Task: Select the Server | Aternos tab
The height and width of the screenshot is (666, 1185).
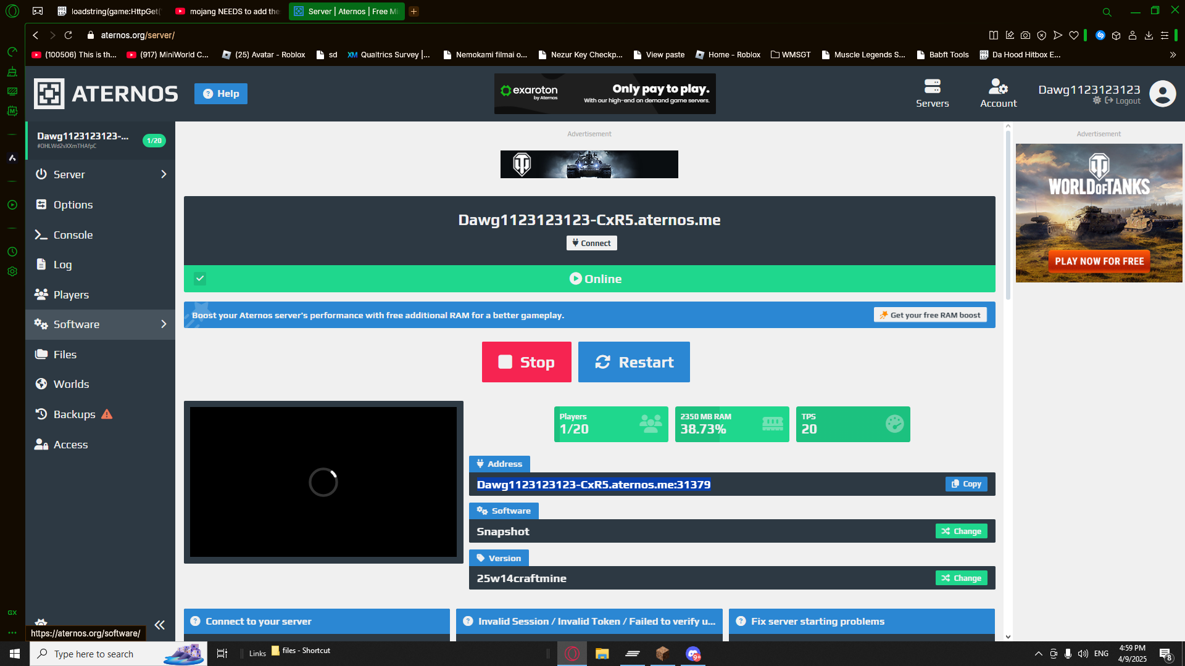Action: 346,11
